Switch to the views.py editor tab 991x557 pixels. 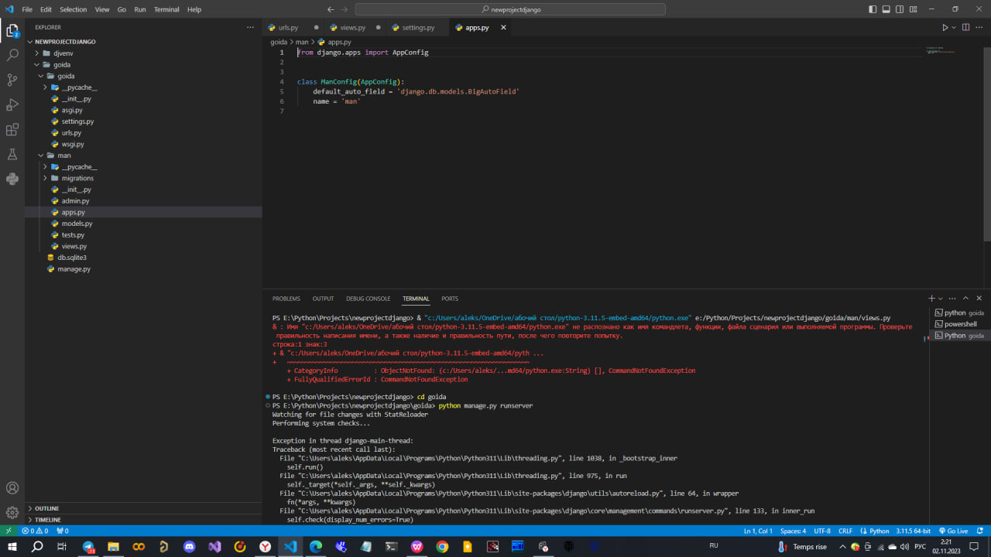352,27
